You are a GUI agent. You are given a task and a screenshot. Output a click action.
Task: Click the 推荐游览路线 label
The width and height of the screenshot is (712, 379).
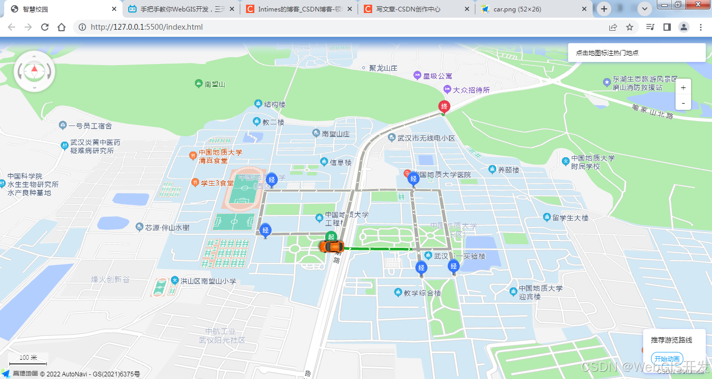pos(671,340)
